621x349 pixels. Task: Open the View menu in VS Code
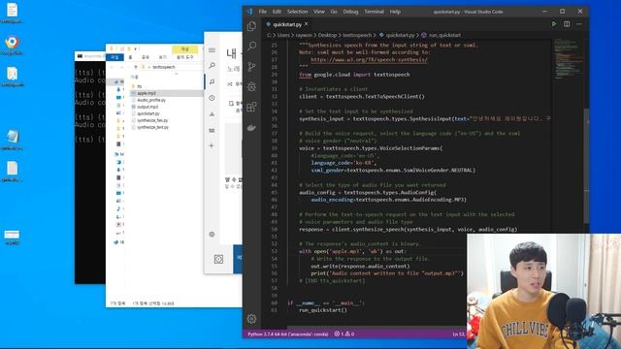click(319, 12)
